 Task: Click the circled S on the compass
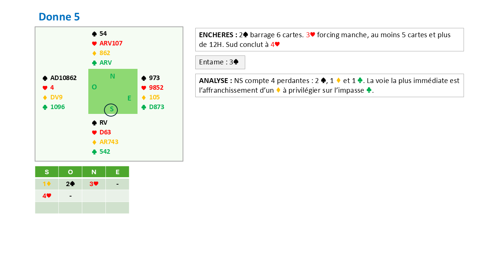pyautogui.click(x=111, y=109)
